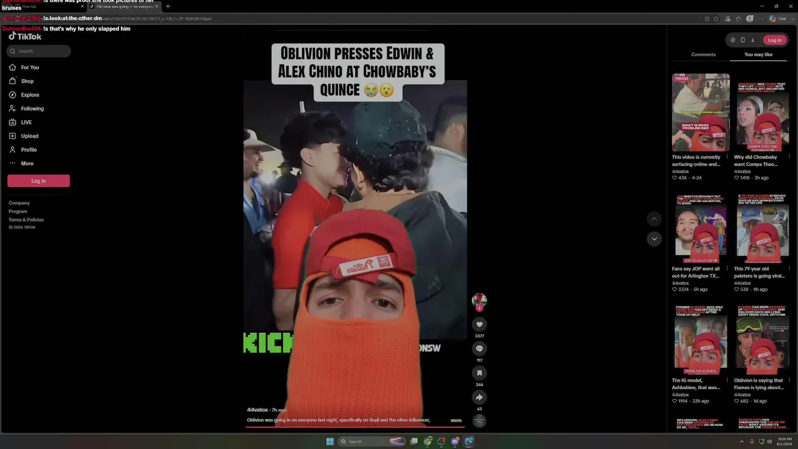Open options for 'This video is currently surfacing'

coord(727,157)
